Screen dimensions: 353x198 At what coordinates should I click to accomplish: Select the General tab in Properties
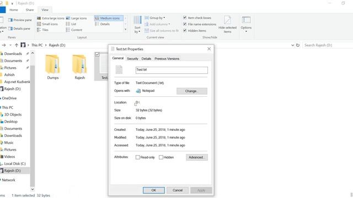pos(118,58)
